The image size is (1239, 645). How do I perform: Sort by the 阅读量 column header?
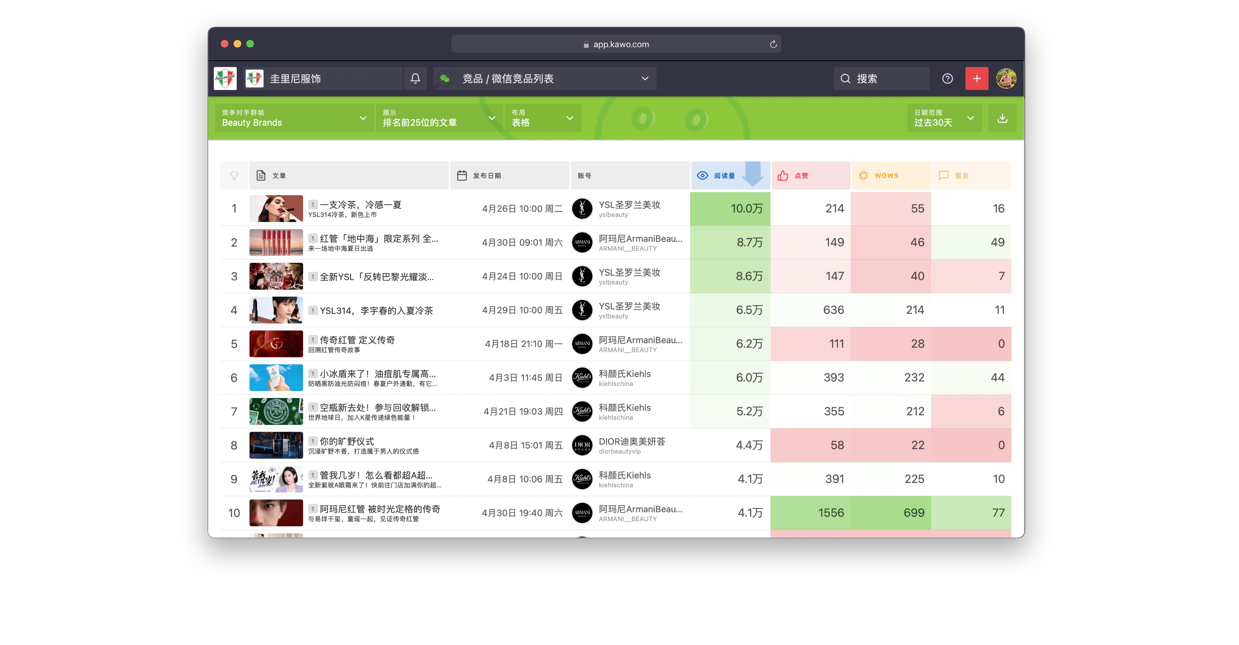[730, 175]
